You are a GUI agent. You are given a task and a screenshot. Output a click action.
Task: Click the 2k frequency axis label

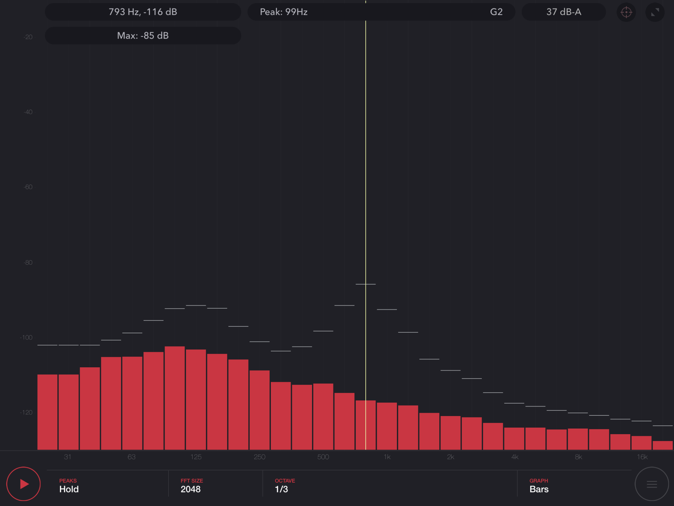(x=451, y=457)
